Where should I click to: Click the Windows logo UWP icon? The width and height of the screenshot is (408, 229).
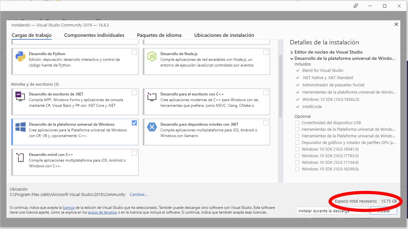click(x=20, y=127)
